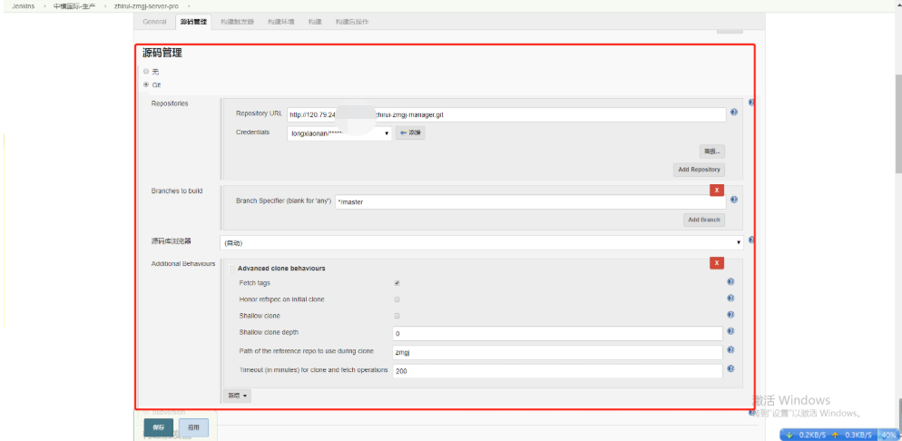The width and height of the screenshot is (902, 441).
Task: Focus the Branch Specifier input field
Action: [x=530, y=201]
